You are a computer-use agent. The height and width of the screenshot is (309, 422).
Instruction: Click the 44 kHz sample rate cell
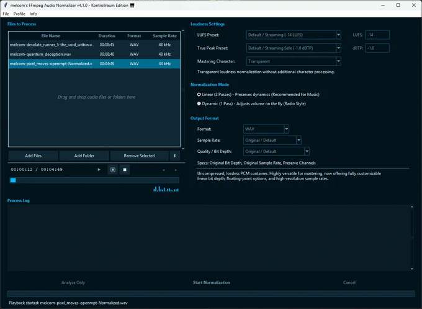pyautogui.click(x=164, y=64)
